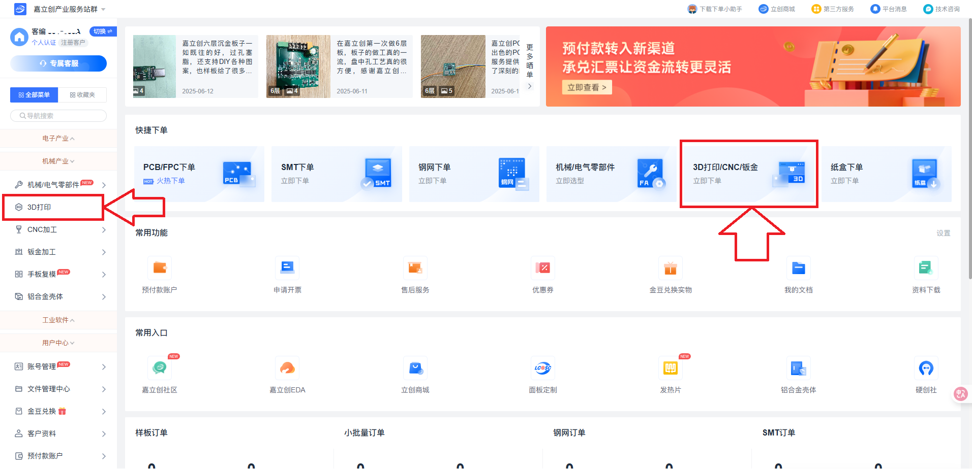Viewport: 972px width, 469px height.
Task: Open the 申请开票 invoice icon
Action: pos(287,268)
